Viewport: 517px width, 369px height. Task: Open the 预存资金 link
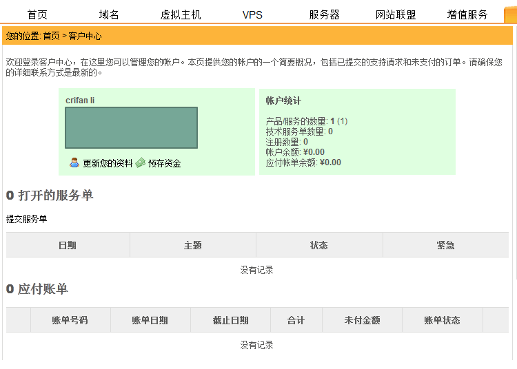pos(165,163)
